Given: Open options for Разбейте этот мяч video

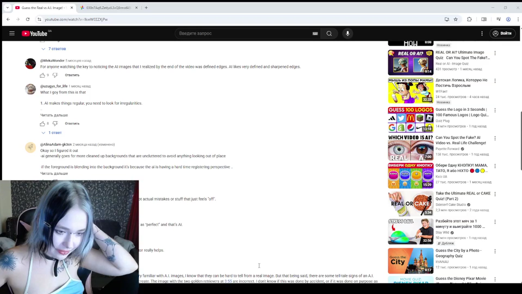Looking at the screenshot, I should (x=495, y=222).
